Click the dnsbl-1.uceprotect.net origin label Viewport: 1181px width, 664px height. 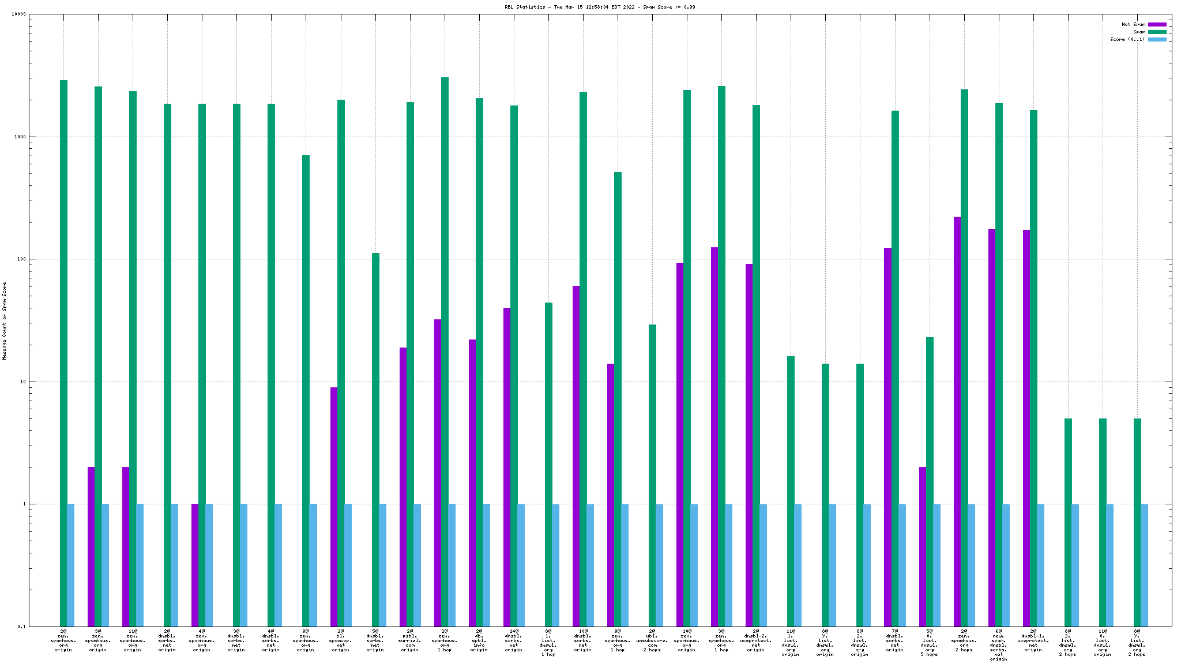(1033, 640)
